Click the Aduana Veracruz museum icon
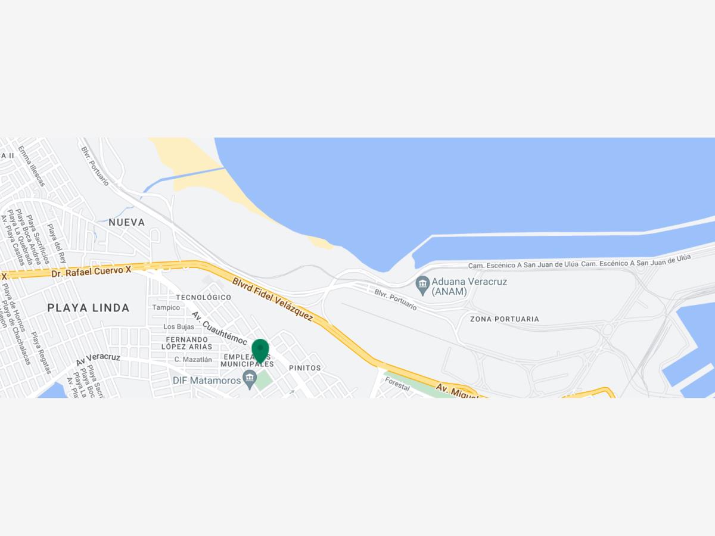 (422, 282)
